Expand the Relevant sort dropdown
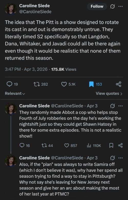 (x=15, y=93)
